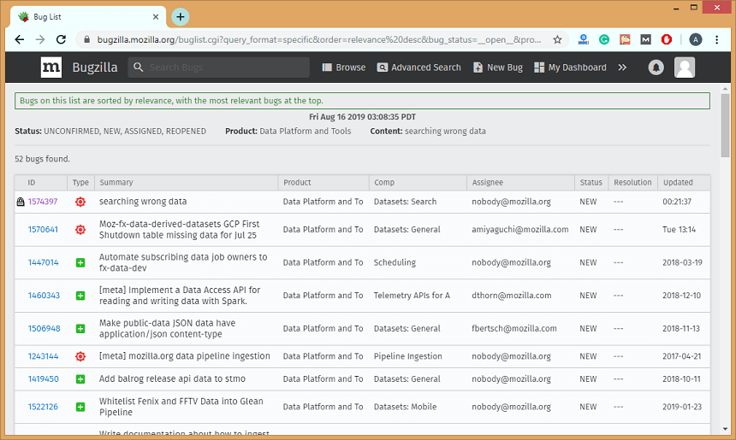
Task: Sort by the Comp column header
Action: pyautogui.click(x=384, y=182)
